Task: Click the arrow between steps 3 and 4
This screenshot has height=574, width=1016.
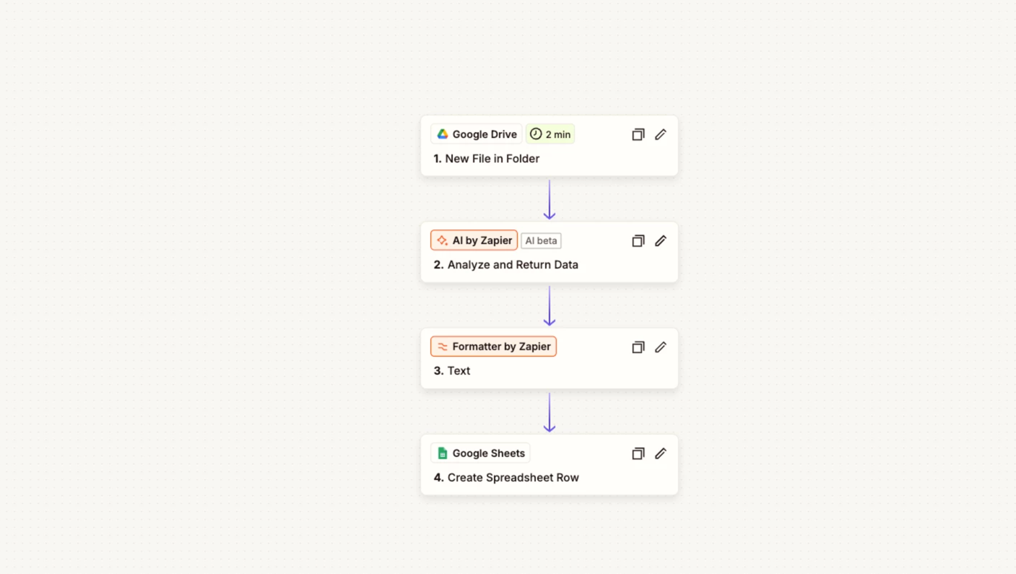Action: pos(550,412)
